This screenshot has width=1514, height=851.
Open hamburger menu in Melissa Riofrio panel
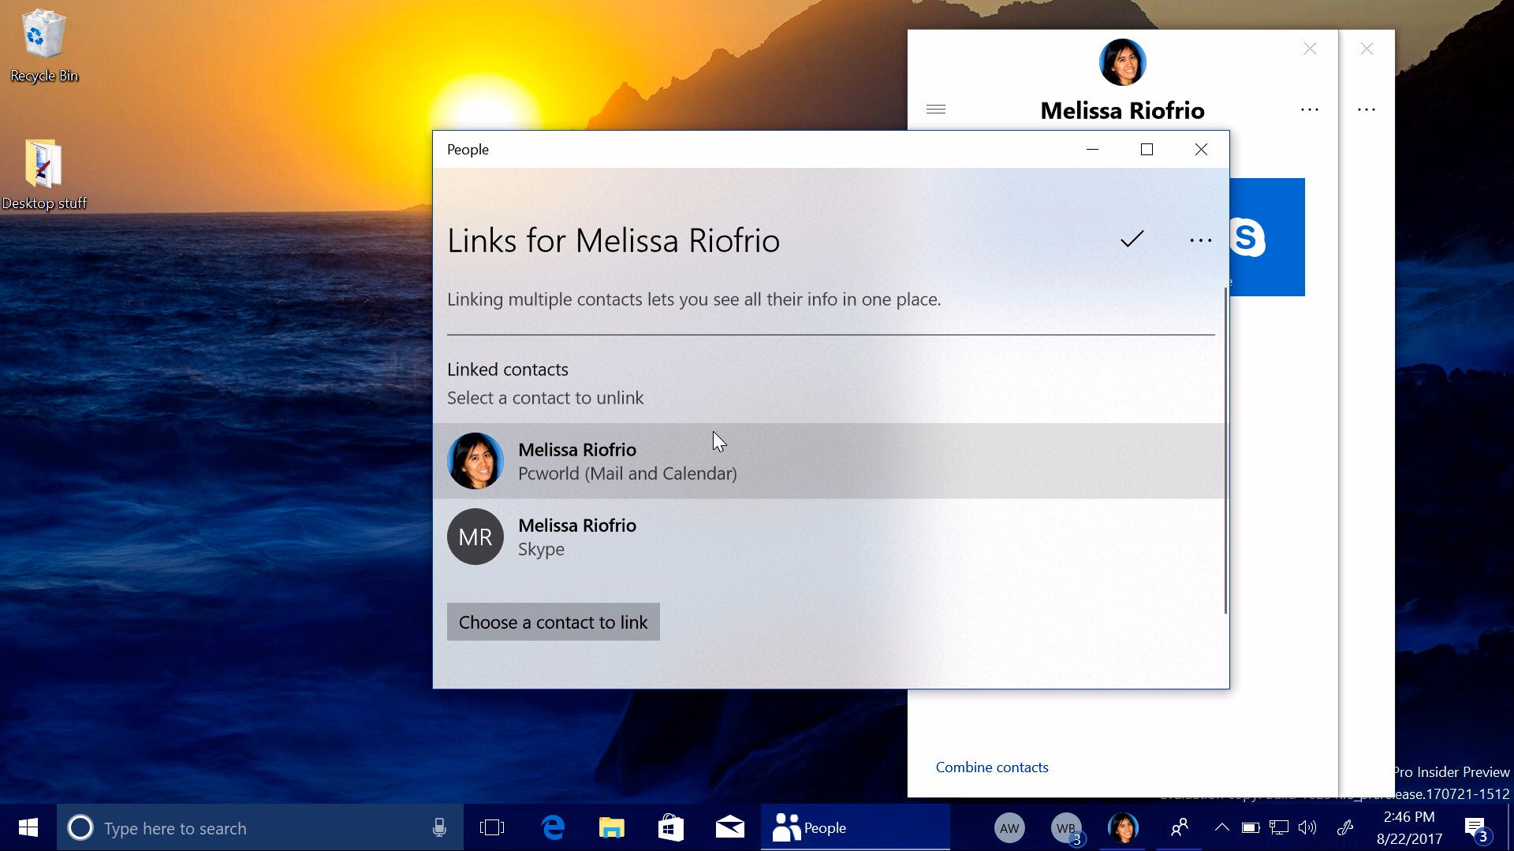click(x=936, y=110)
